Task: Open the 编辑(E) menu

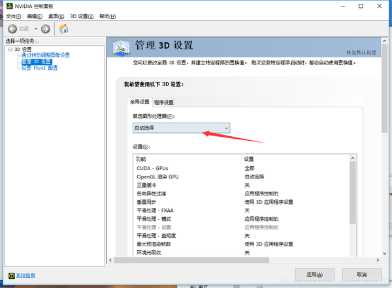Action: pos(35,16)
